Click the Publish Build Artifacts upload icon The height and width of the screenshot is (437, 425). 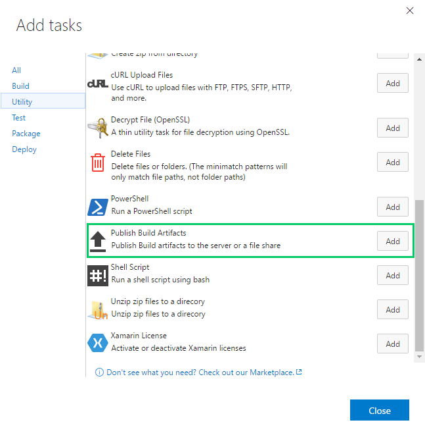tap(97, 241)
